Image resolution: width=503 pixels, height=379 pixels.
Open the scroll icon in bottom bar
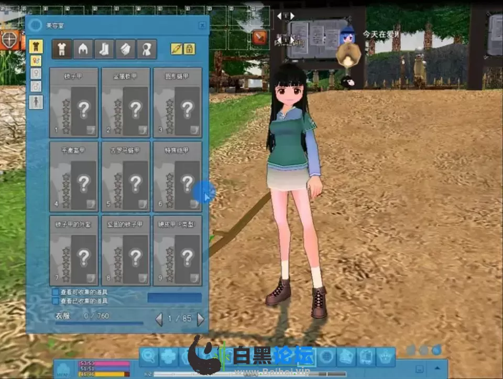pos(366,356)
